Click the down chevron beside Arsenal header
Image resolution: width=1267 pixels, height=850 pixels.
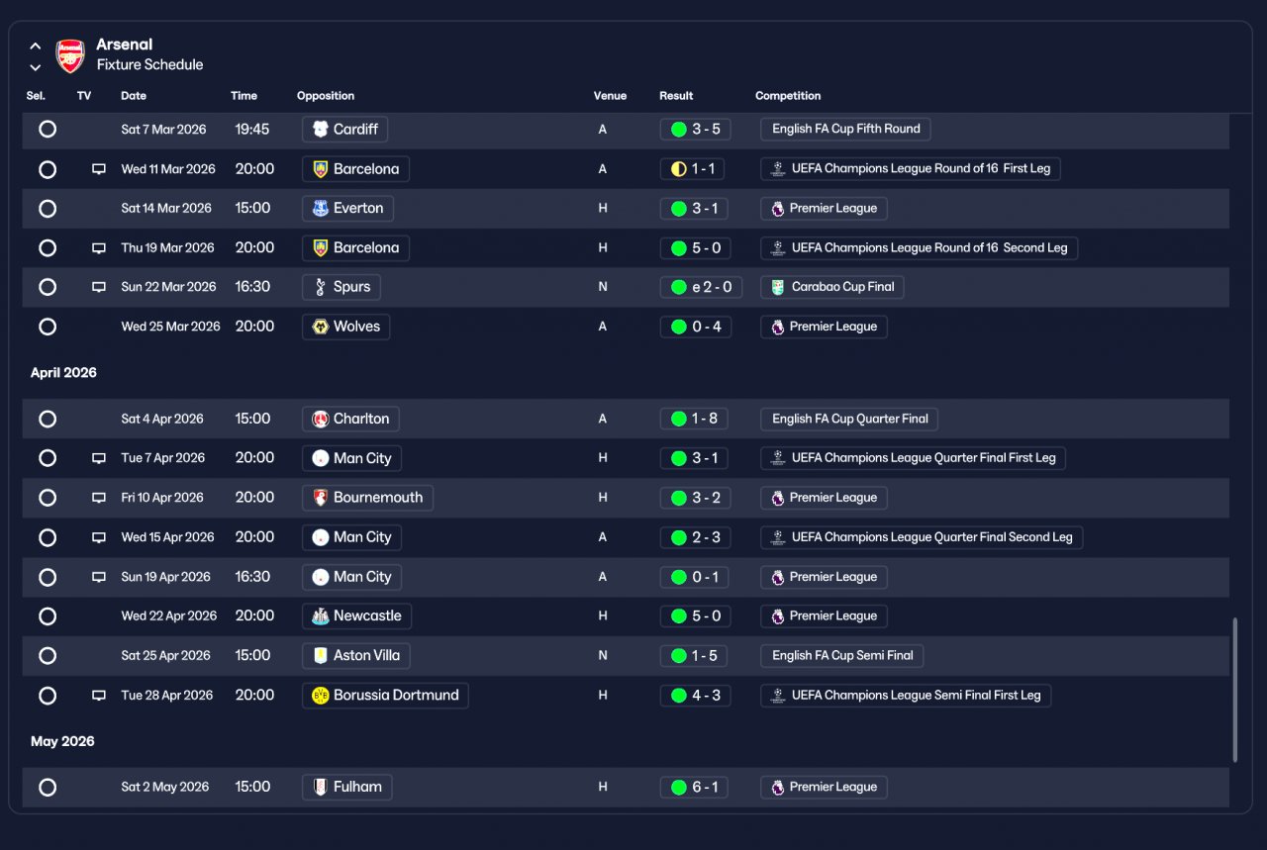click(36, 67)
